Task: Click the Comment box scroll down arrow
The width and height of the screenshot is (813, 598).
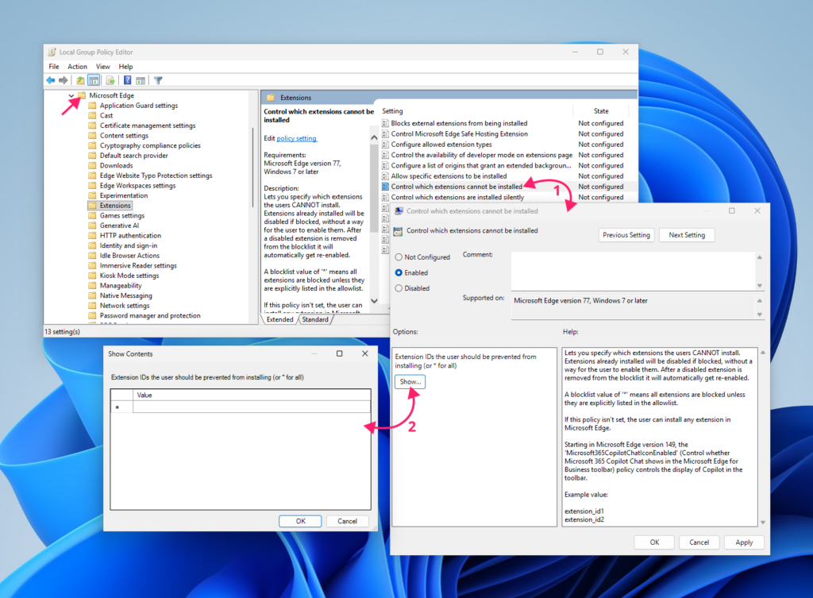Action: point(760,286)
